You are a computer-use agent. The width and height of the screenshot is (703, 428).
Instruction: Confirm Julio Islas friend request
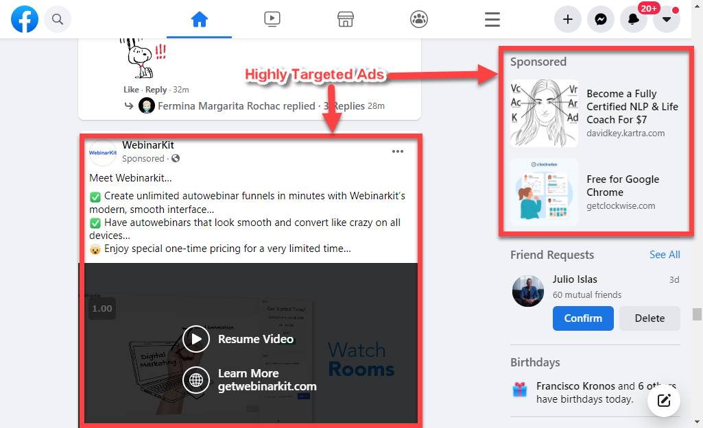(x=583, y=318)
